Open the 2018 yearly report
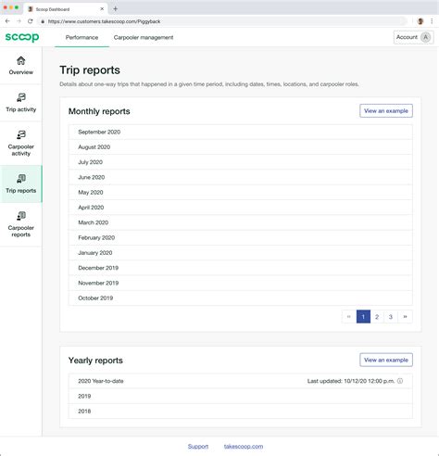The height and width of the screenshot is (456, 439). point(241,412)
